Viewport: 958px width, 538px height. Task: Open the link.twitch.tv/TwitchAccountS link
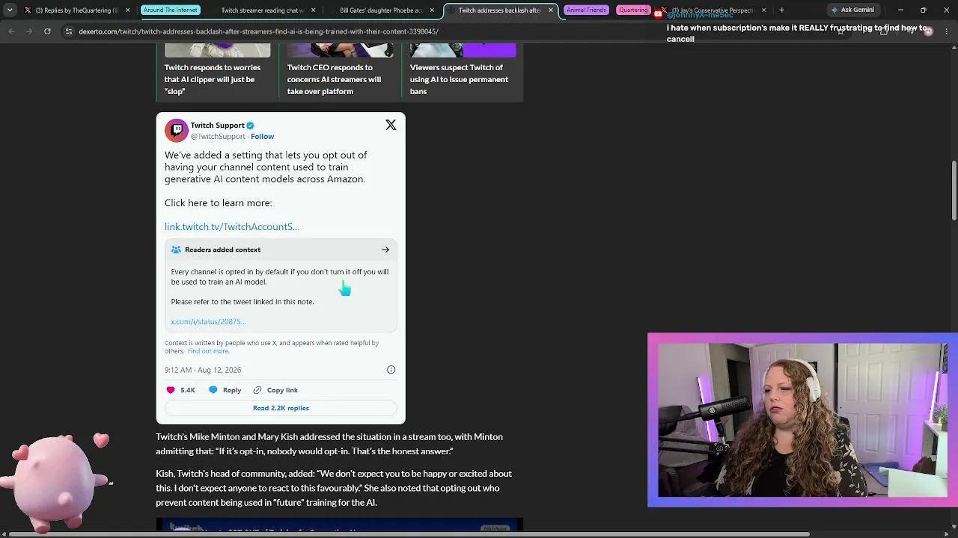tap(232, 226)
